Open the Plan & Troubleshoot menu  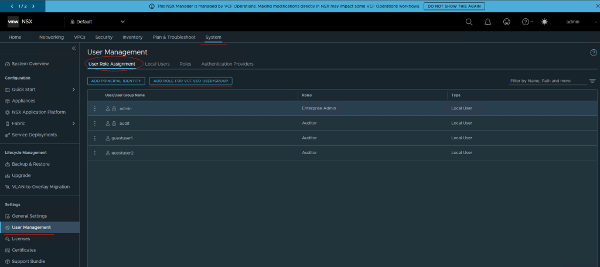pos(173,37)
